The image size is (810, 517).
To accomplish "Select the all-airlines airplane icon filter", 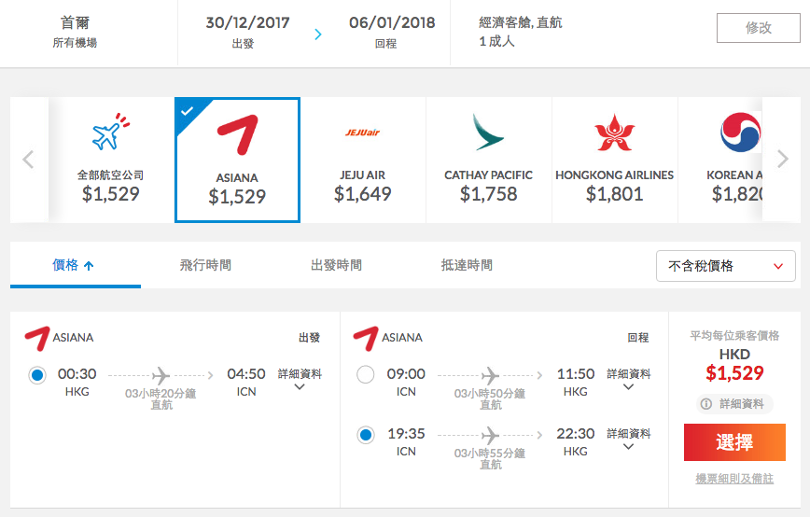I will click(110, 132).
